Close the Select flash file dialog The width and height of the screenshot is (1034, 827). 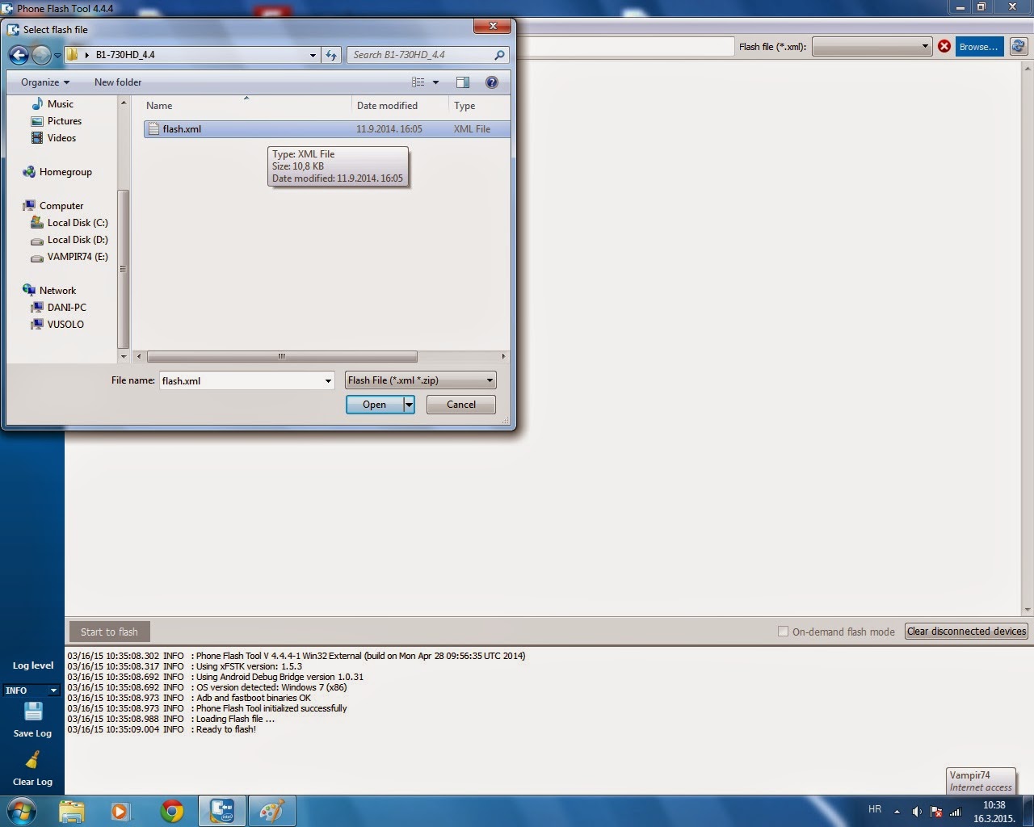tap(492, 27)
